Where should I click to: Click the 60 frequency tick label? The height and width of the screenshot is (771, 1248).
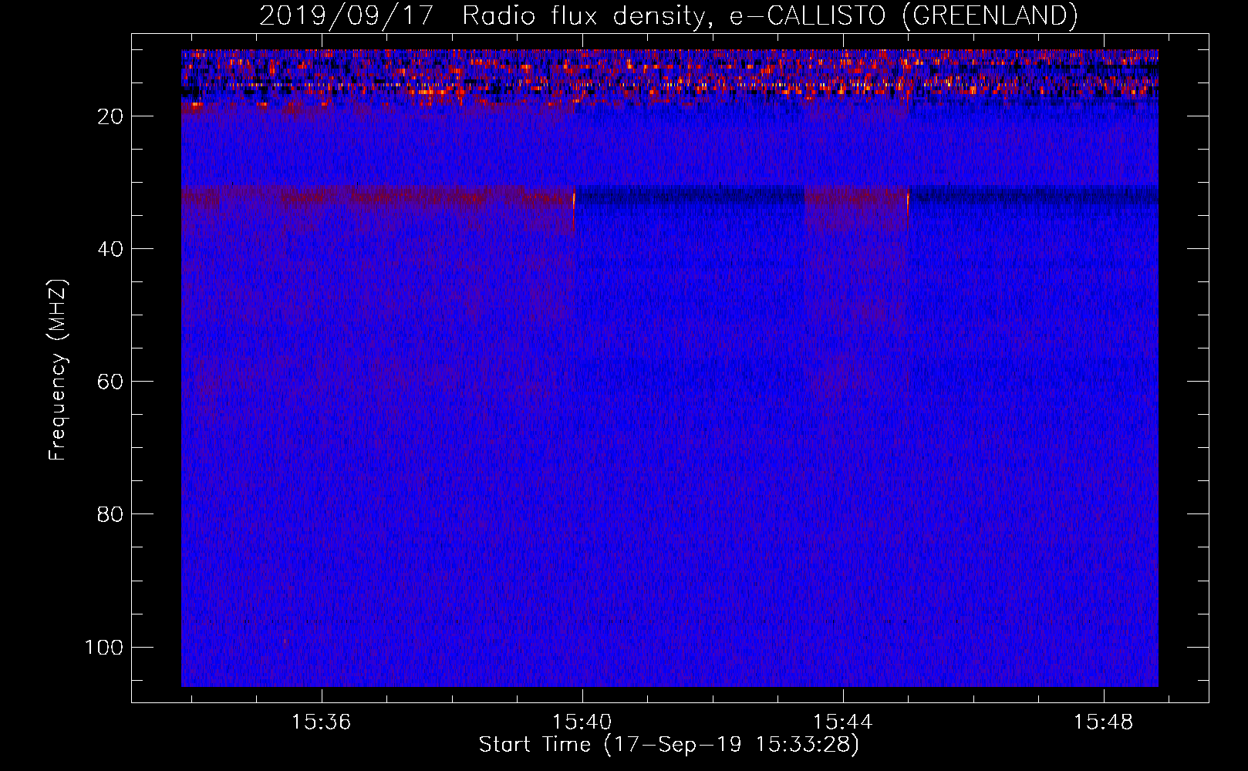[110, 382]
